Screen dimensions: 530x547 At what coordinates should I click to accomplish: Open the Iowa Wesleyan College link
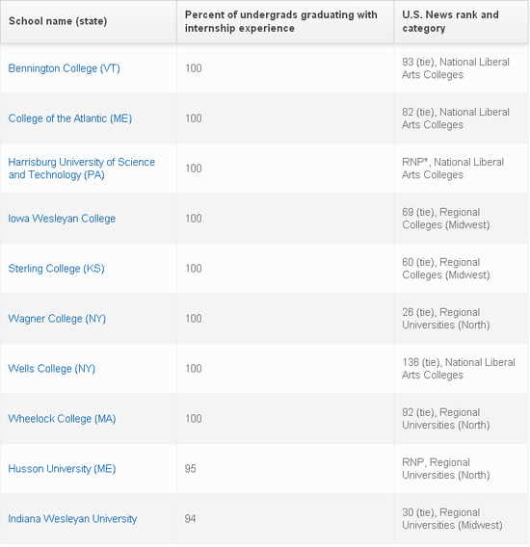click(x=62, y=219)
